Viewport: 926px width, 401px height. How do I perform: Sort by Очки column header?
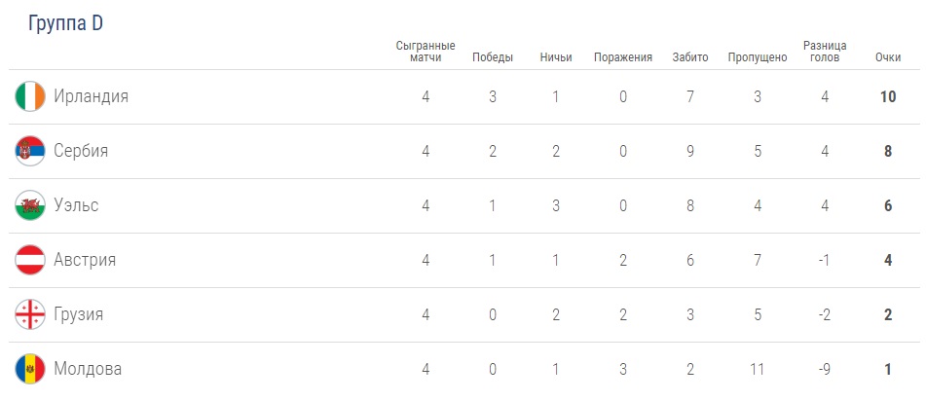(887, 57)
